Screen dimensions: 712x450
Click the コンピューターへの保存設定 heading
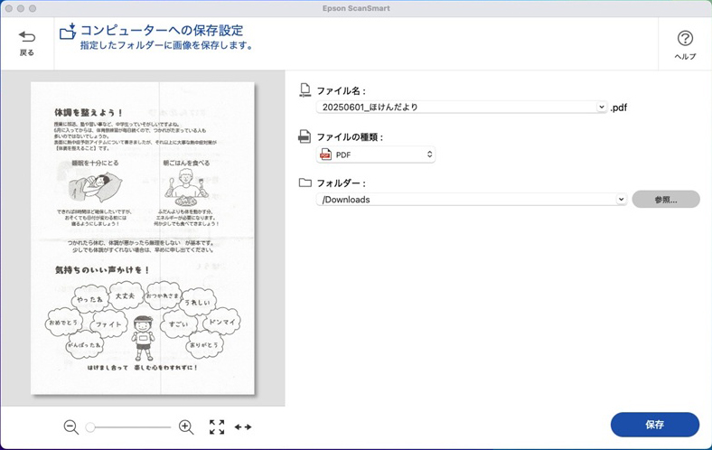point(162,31)
